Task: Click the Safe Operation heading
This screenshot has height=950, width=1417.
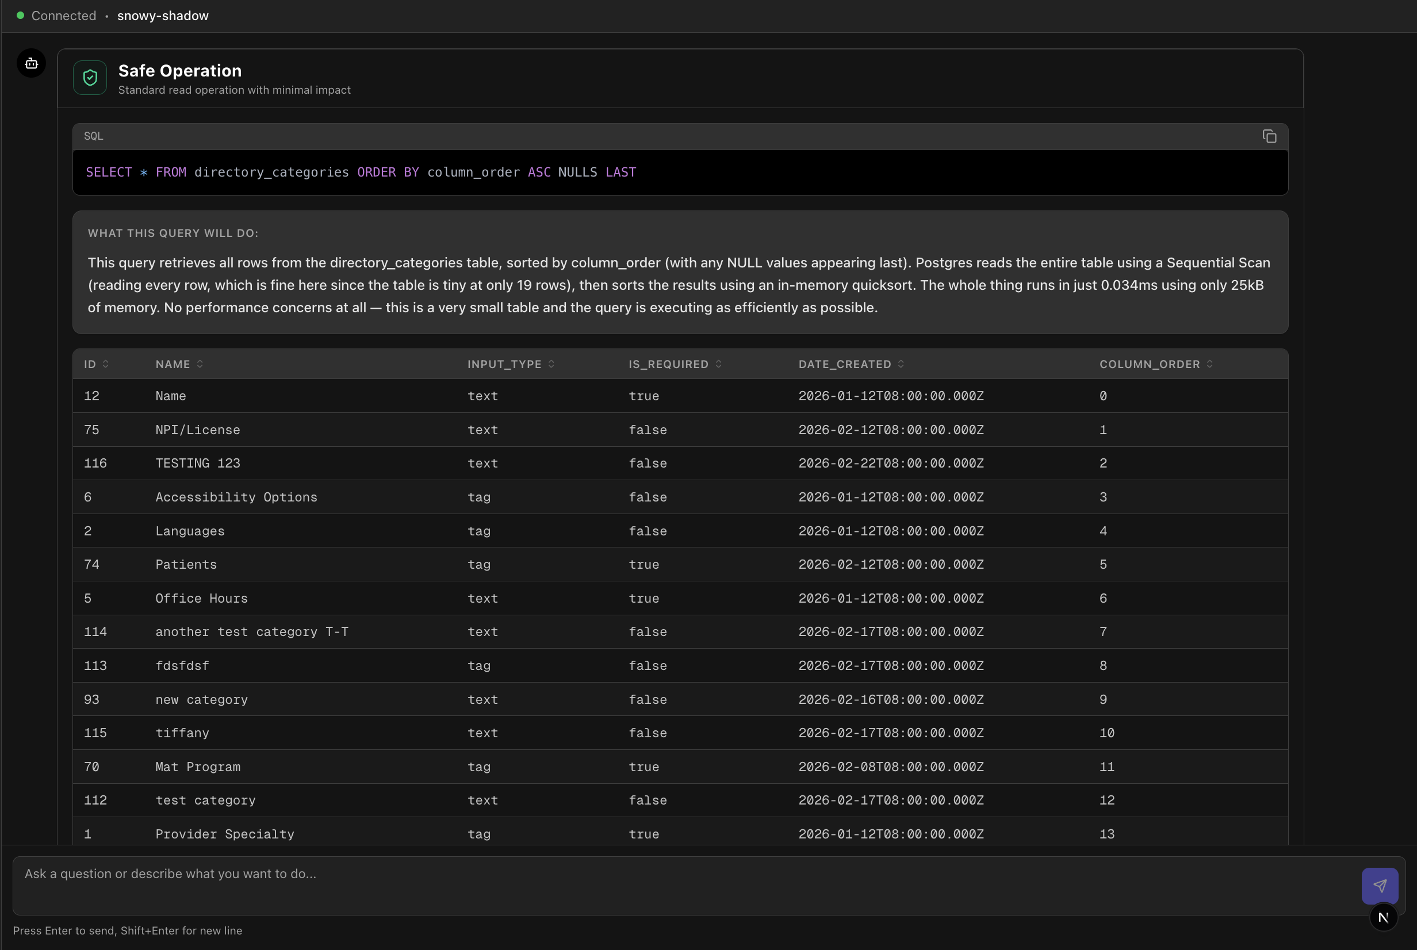Action: tap(179, 71)
